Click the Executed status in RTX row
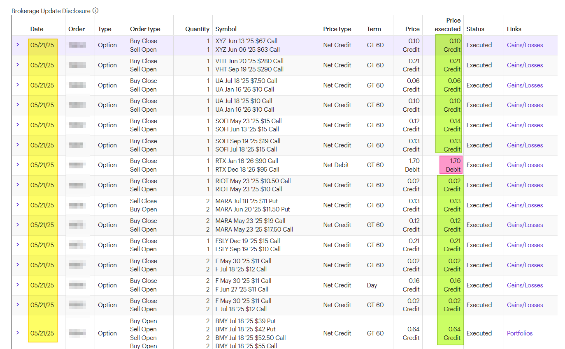The width and height of the screenshot is (565, 349). click(479, 165)
